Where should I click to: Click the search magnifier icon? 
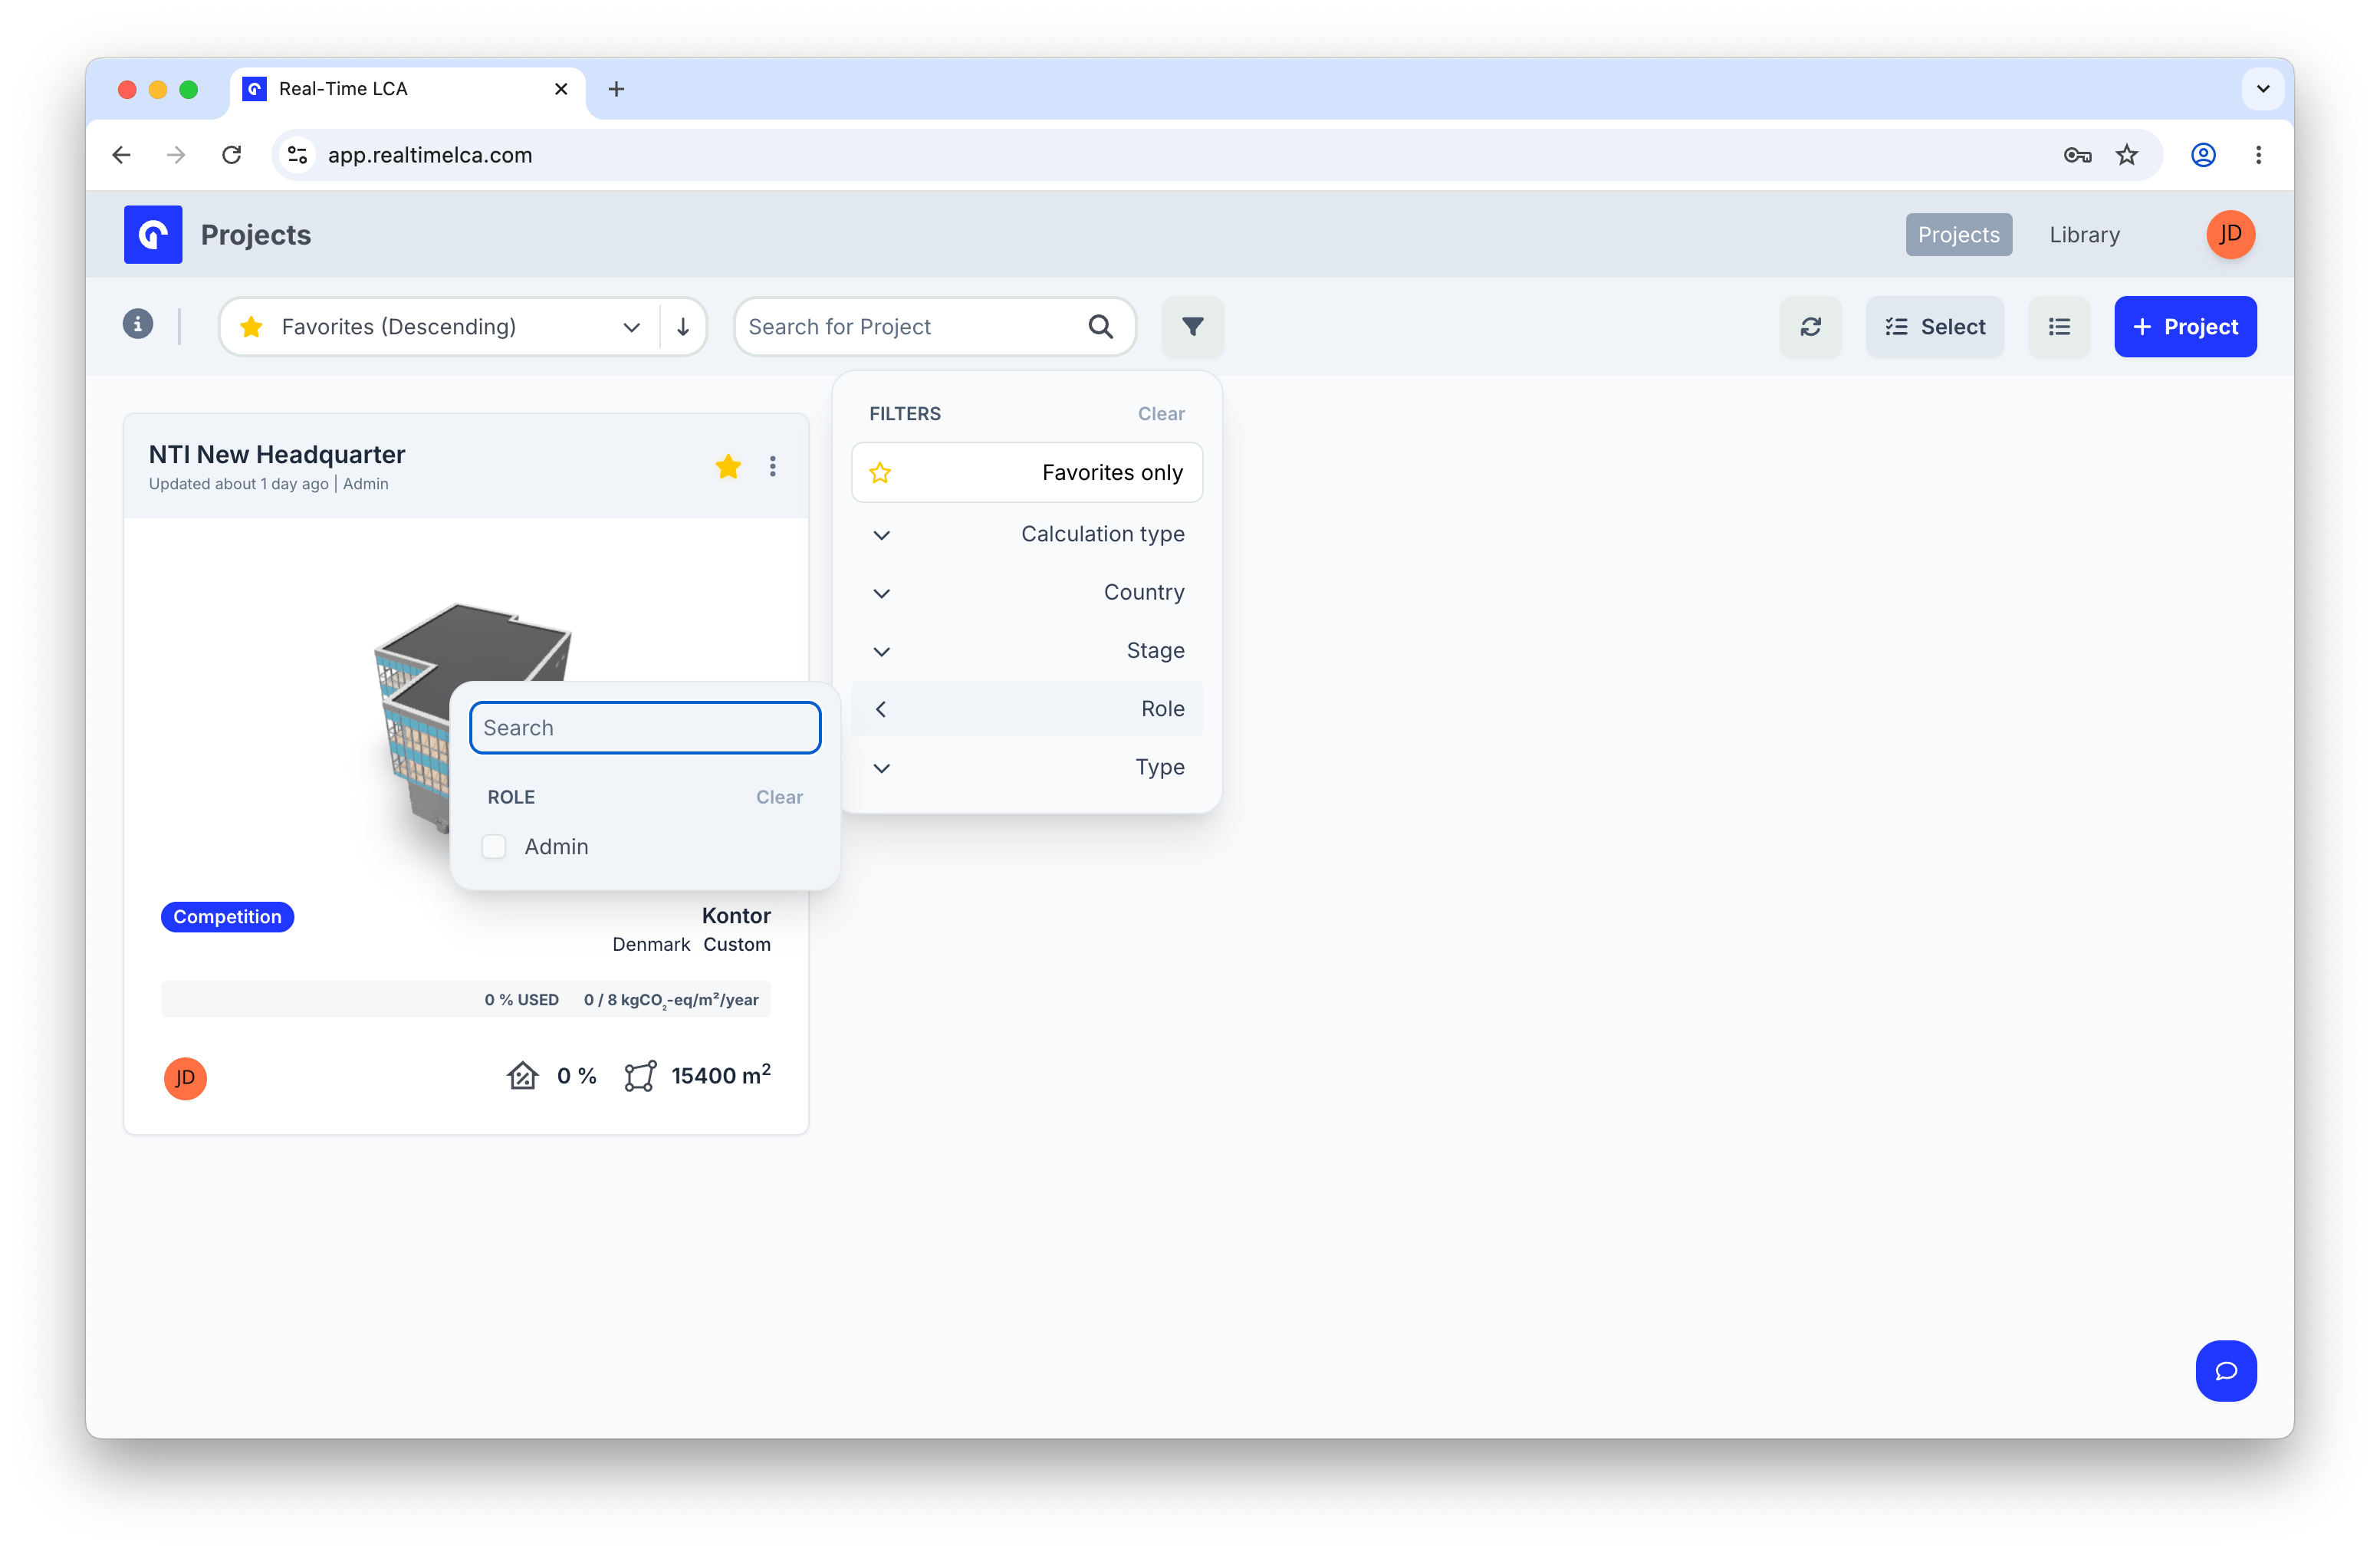pyautogui.click(x=1100, y=326)
